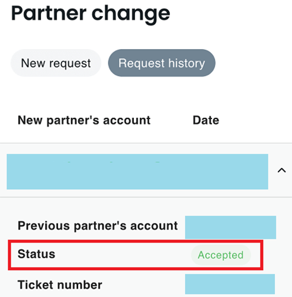
Task: Click the redacted previous partner's account value
Action: [x=230, y=227]
